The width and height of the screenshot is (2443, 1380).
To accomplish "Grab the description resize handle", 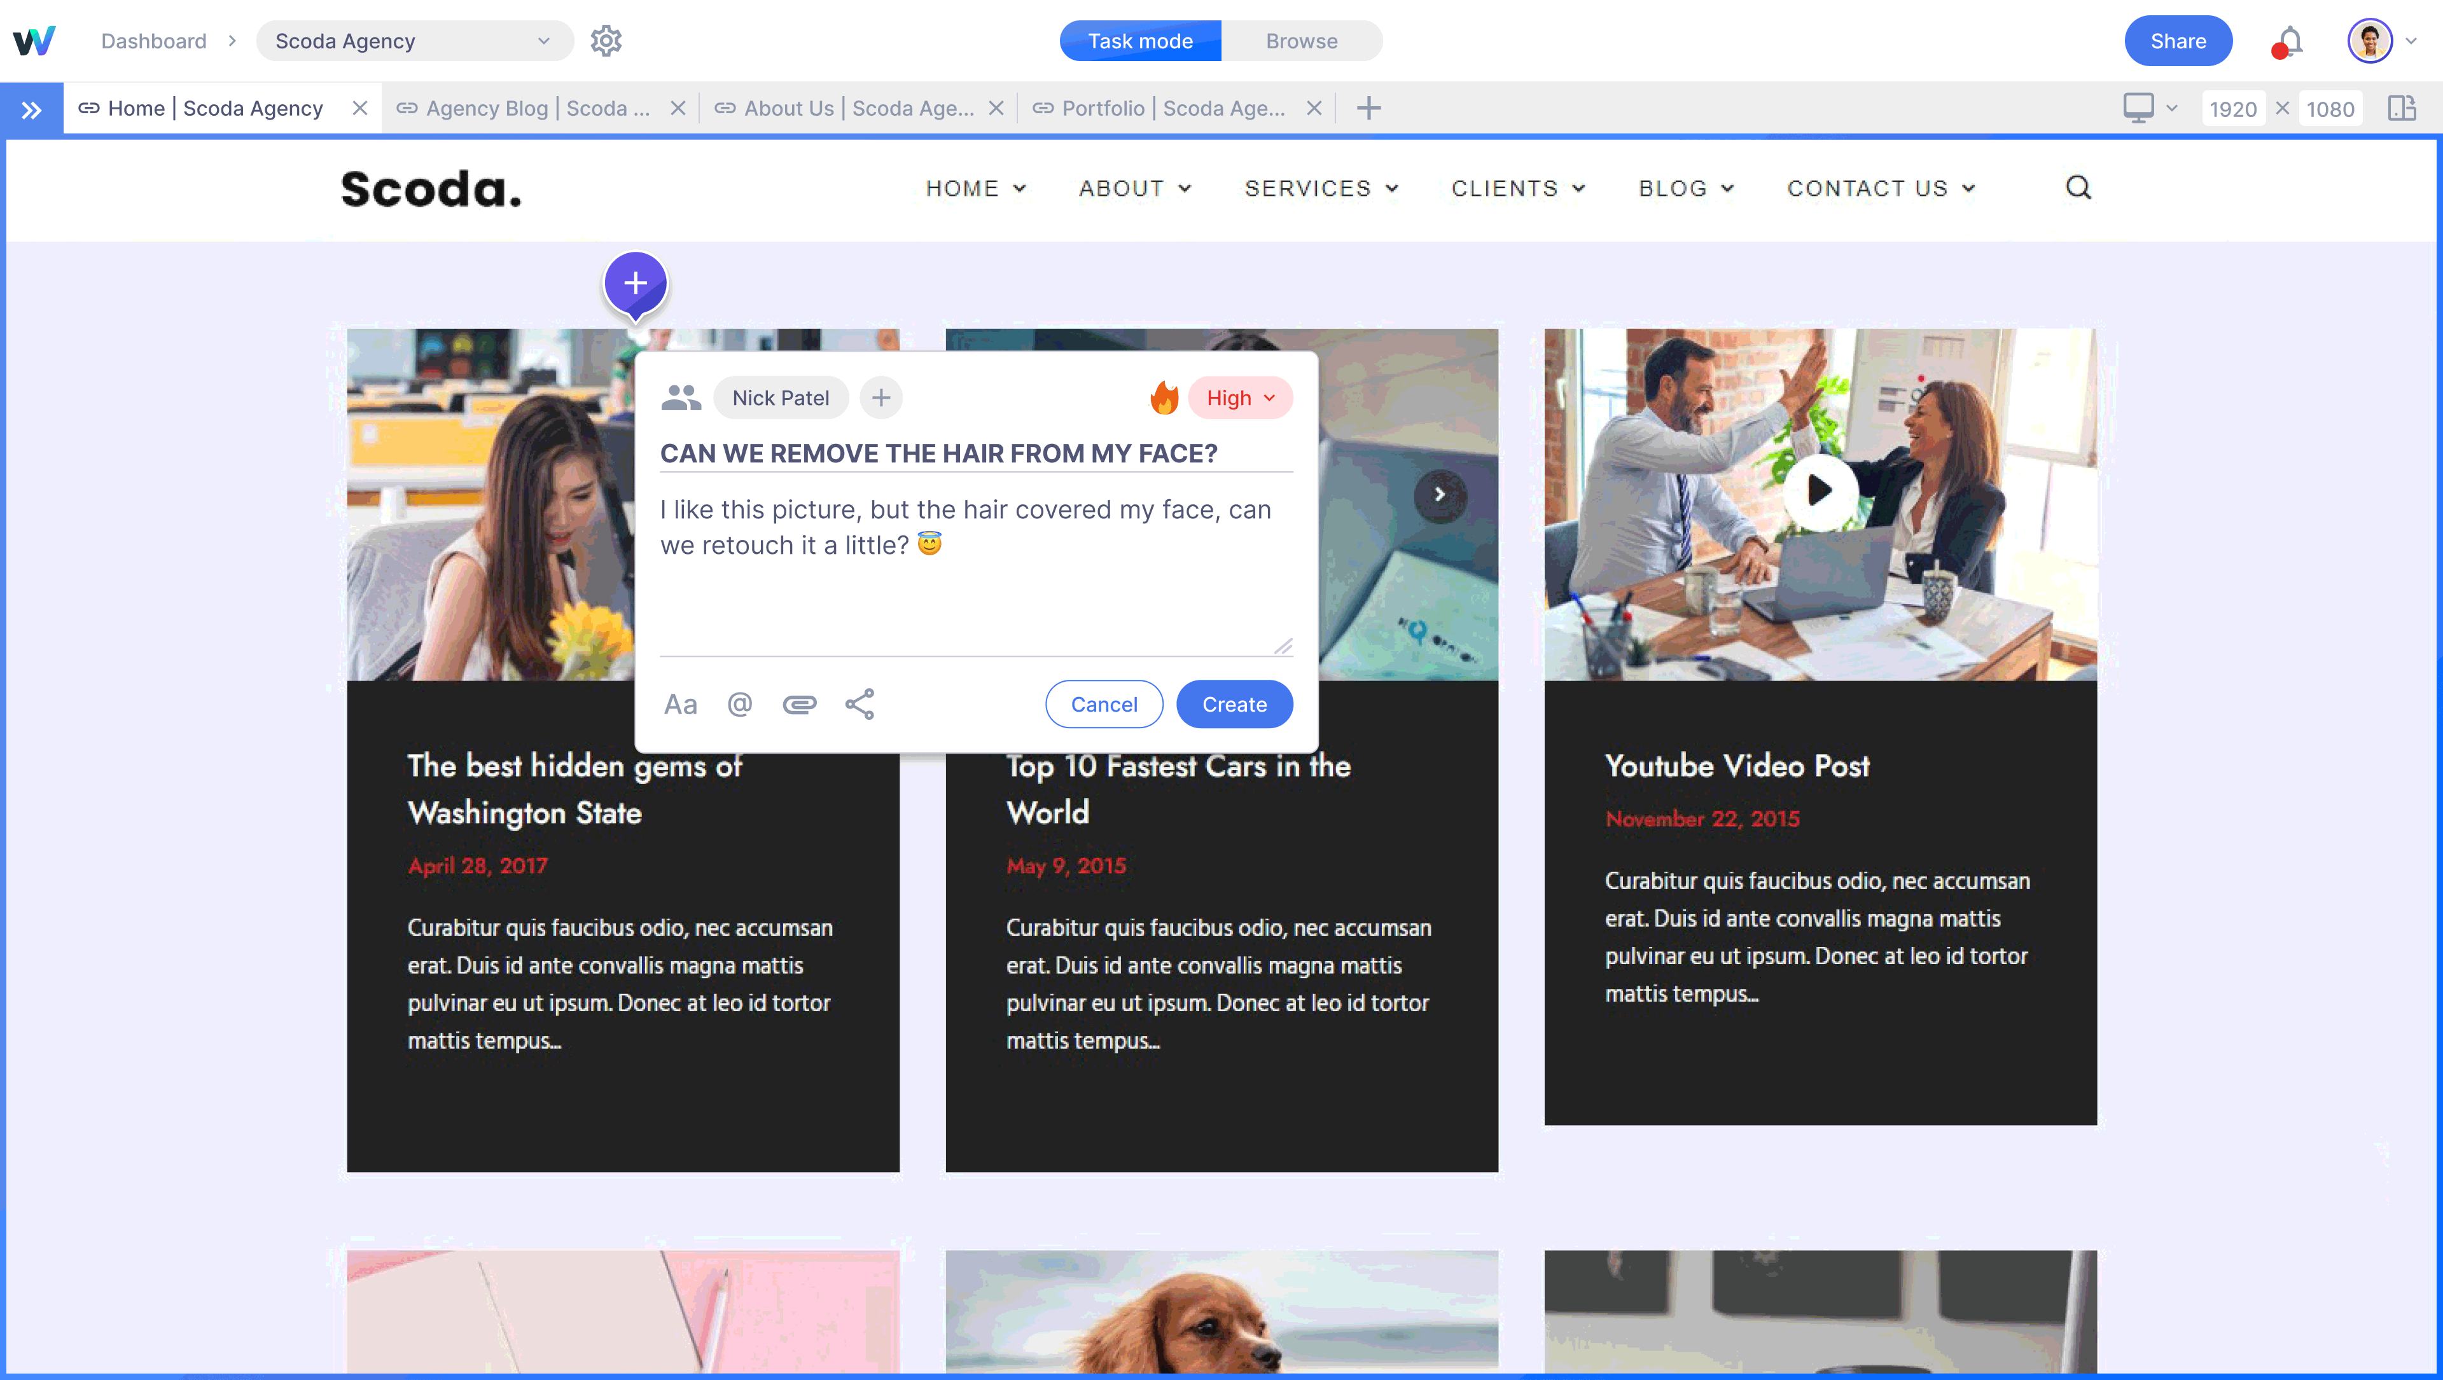I will coord(1283,645).
